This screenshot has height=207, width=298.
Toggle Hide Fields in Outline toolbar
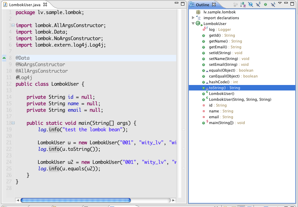point(250,4)
